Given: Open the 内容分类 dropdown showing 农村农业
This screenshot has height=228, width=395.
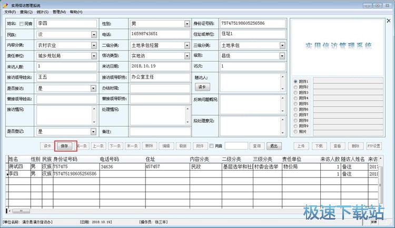Looking at the screenshot, I should [x=94, y=45].
